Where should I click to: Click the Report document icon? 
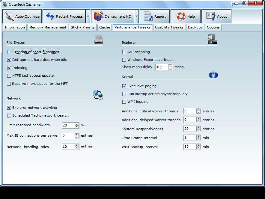click(148, 16)
